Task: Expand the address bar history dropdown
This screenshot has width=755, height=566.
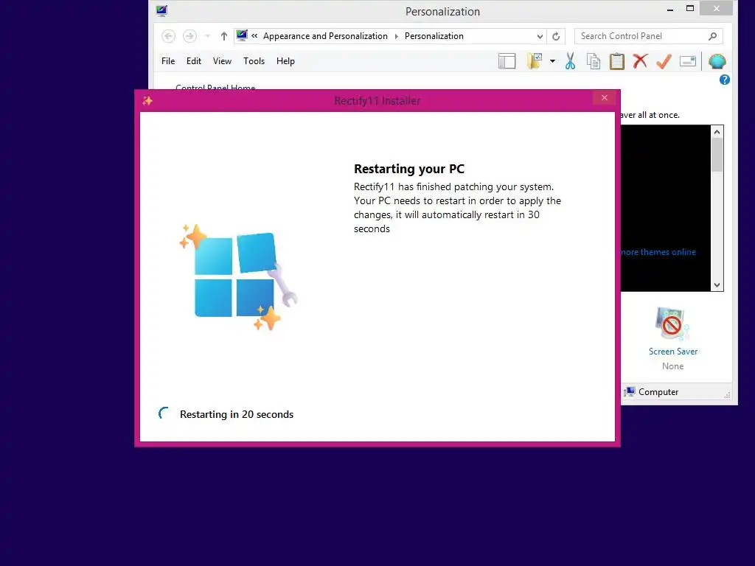Action: 540,37
